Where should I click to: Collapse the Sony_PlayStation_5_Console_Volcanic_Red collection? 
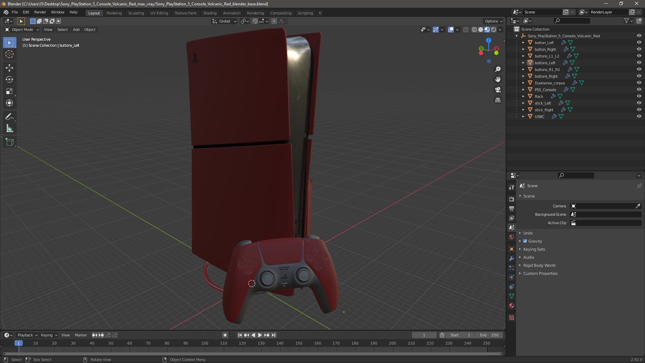pos(516,36)
